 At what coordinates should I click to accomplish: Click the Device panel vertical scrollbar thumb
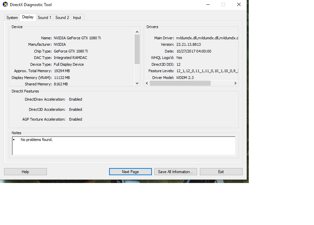click(x=137, y=49)
